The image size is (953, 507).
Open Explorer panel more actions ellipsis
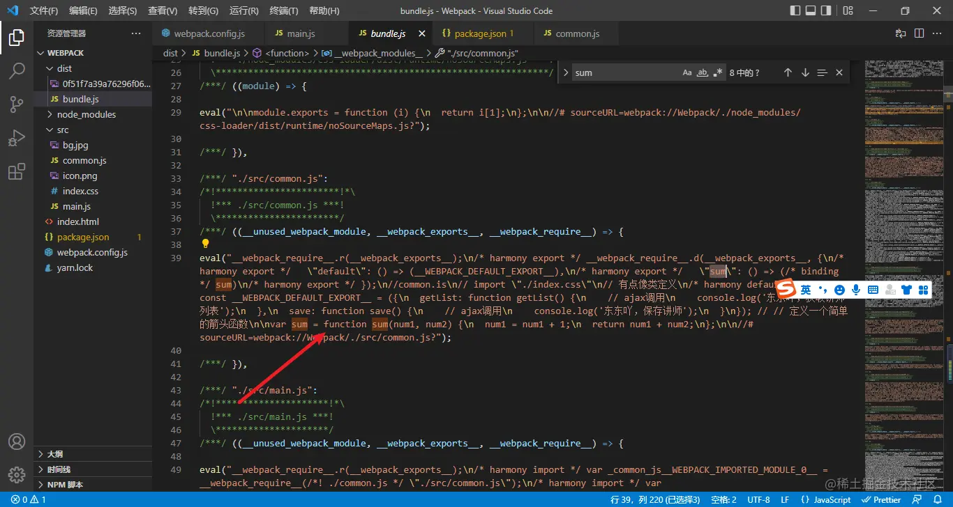coord(135,33)
